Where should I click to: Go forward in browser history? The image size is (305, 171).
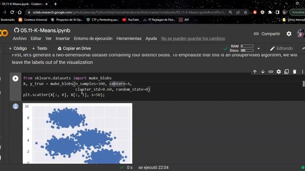click(4, 12)
